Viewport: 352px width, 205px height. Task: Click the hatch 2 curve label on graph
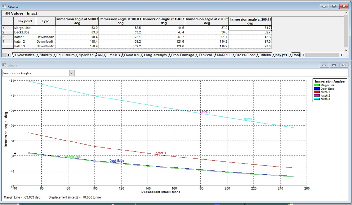pos(205,112)
